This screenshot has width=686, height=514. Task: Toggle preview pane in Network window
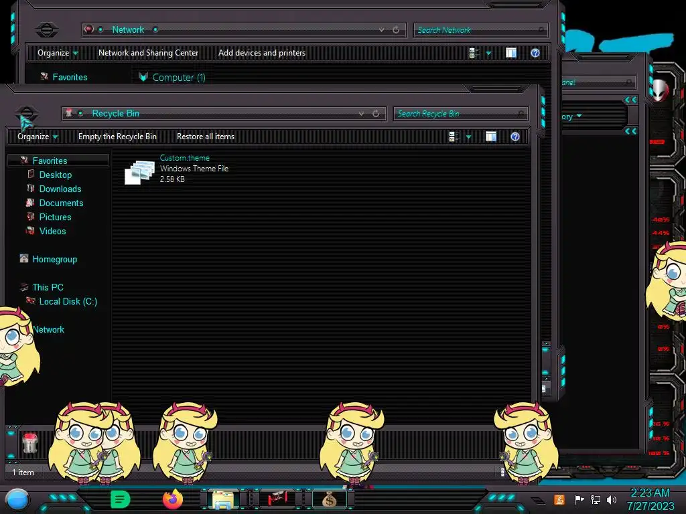click(511, 53)
